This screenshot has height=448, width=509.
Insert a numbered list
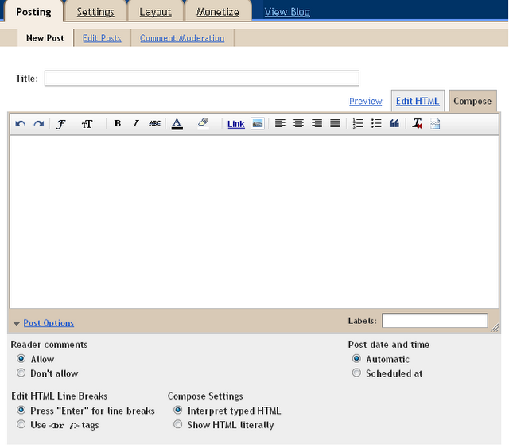[x=358, y=124]
